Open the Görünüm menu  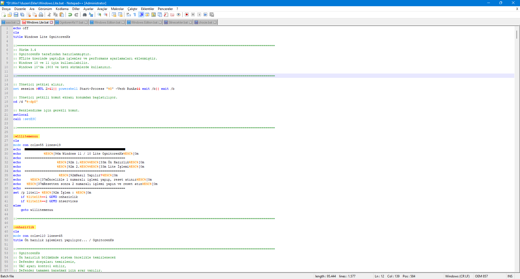45,9
